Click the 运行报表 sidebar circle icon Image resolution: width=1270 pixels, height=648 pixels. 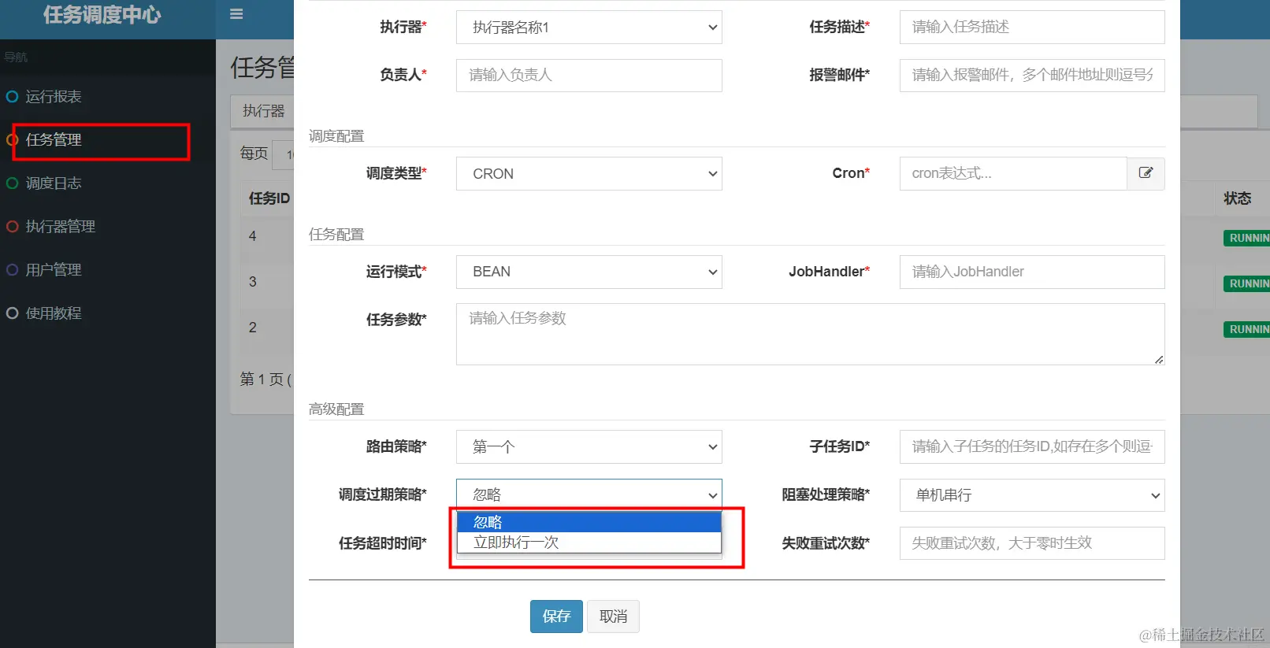coord(12,97)
